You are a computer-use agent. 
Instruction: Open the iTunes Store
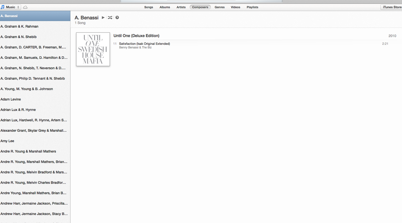pos(392,7)
